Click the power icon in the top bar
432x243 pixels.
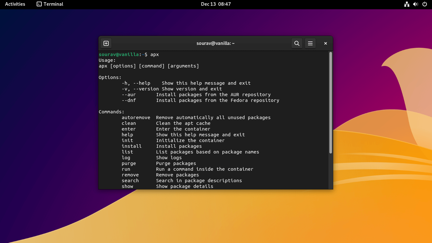point(424,4)
